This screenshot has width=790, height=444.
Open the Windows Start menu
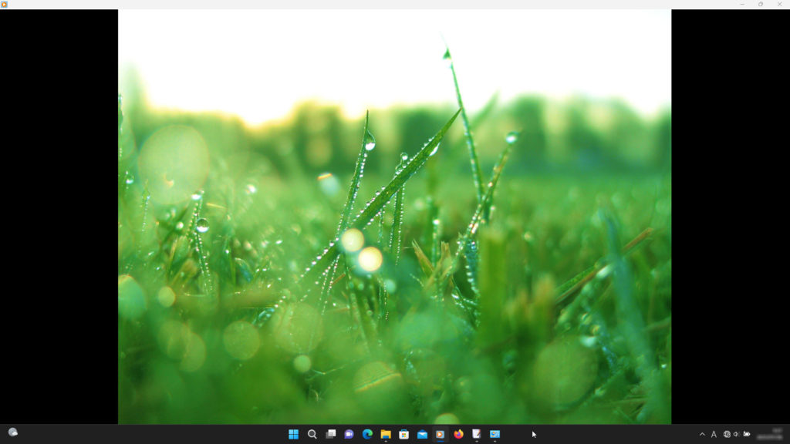click(293, 434)
